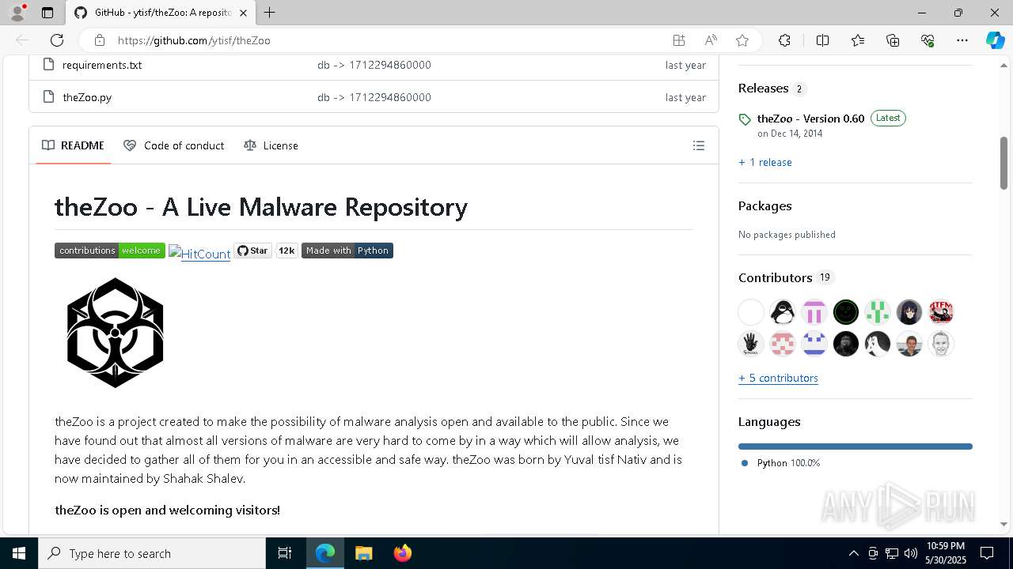This screenshot has height=569, width=1013.
Task: Open requirements.txt file
Action: (x=102, y=65)
